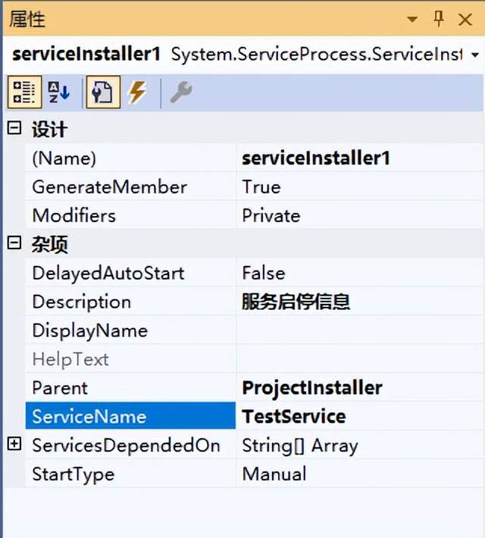Click the Description value field
This screenshot has width=485, height=538.
[356, 302]
